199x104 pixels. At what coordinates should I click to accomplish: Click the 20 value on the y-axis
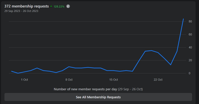pos(190,60)
